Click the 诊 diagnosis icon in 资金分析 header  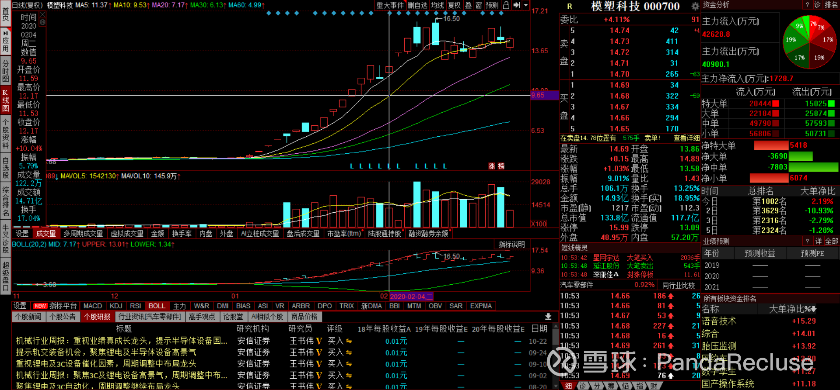pos(817,5)
